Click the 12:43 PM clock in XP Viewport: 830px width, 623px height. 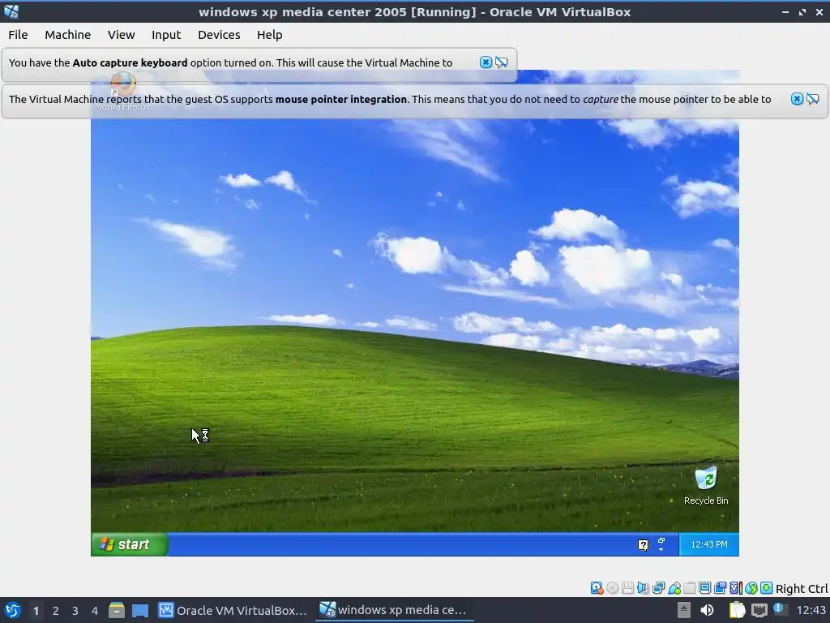click(x=708, y=544)
